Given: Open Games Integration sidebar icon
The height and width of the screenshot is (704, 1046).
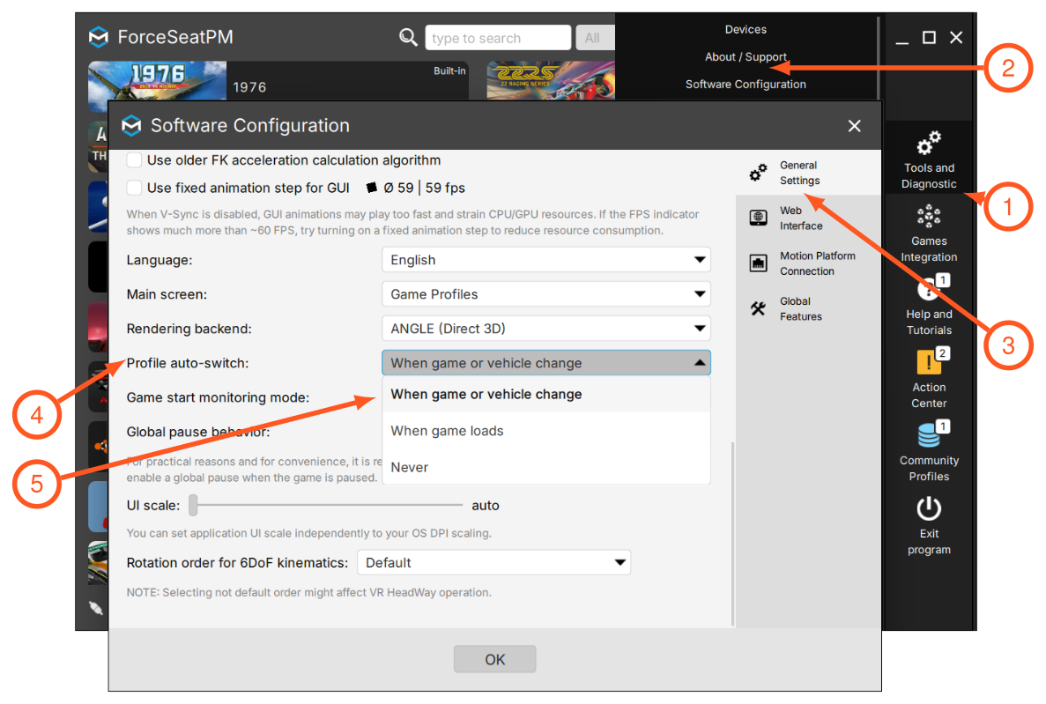Looking at the screenshot, I should [x=929, y=216].
